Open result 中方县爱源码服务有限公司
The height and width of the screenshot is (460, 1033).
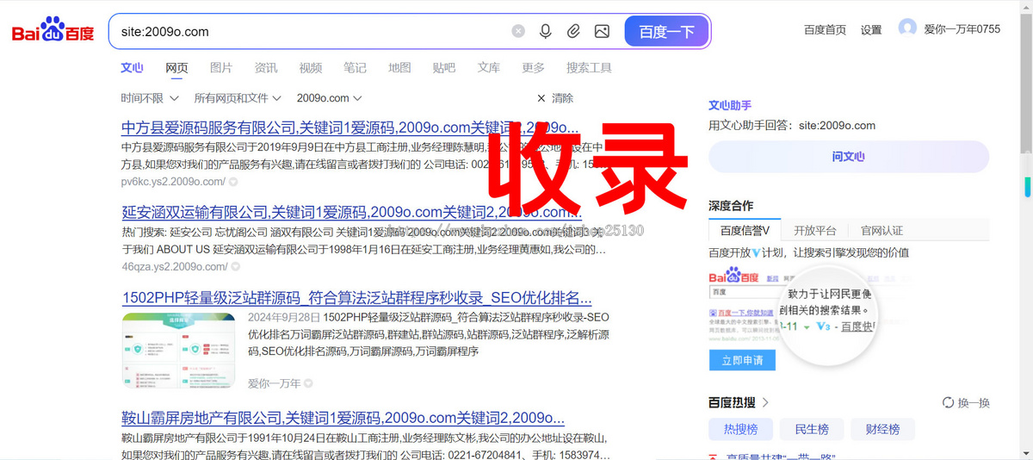click(x=350, y=127)
